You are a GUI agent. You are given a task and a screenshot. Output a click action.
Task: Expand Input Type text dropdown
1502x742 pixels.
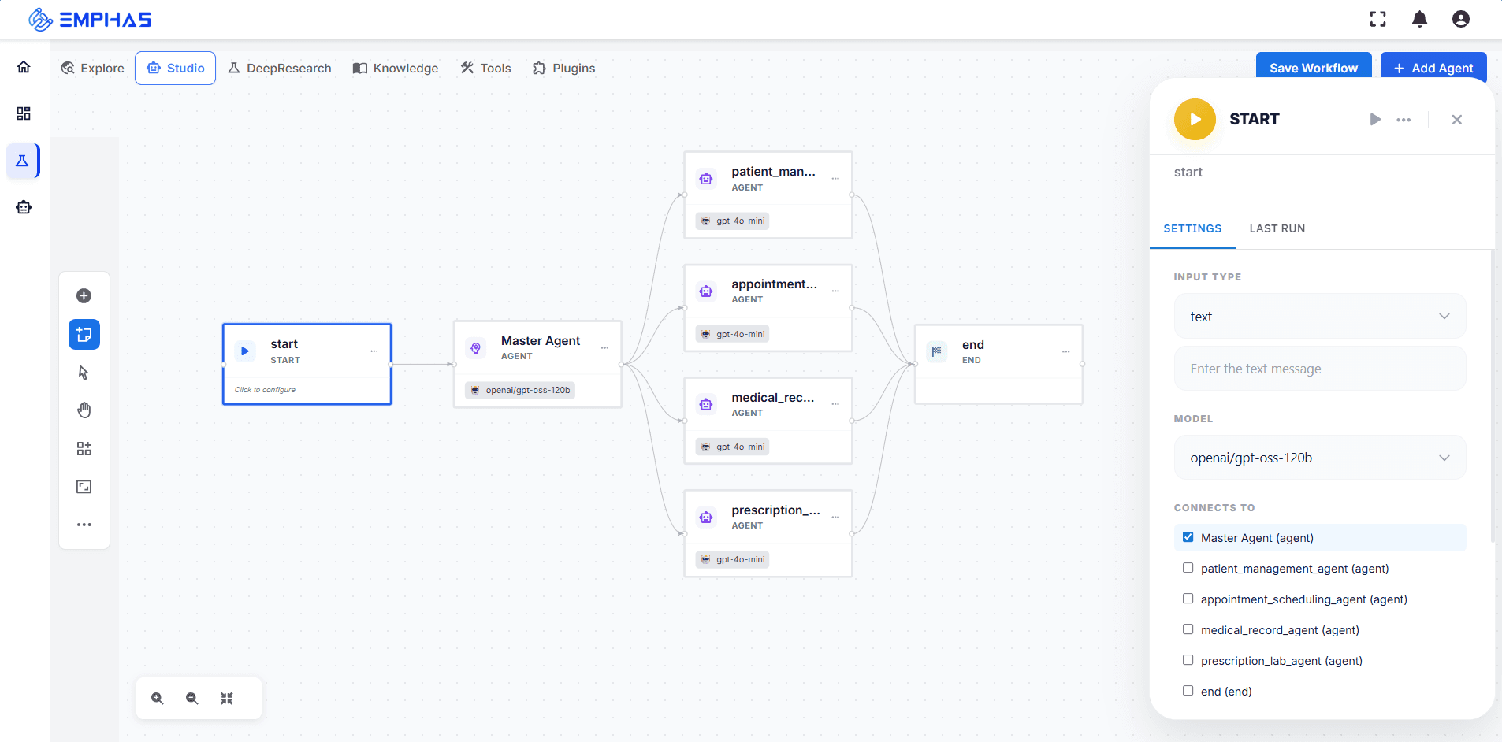point(1320,317)
